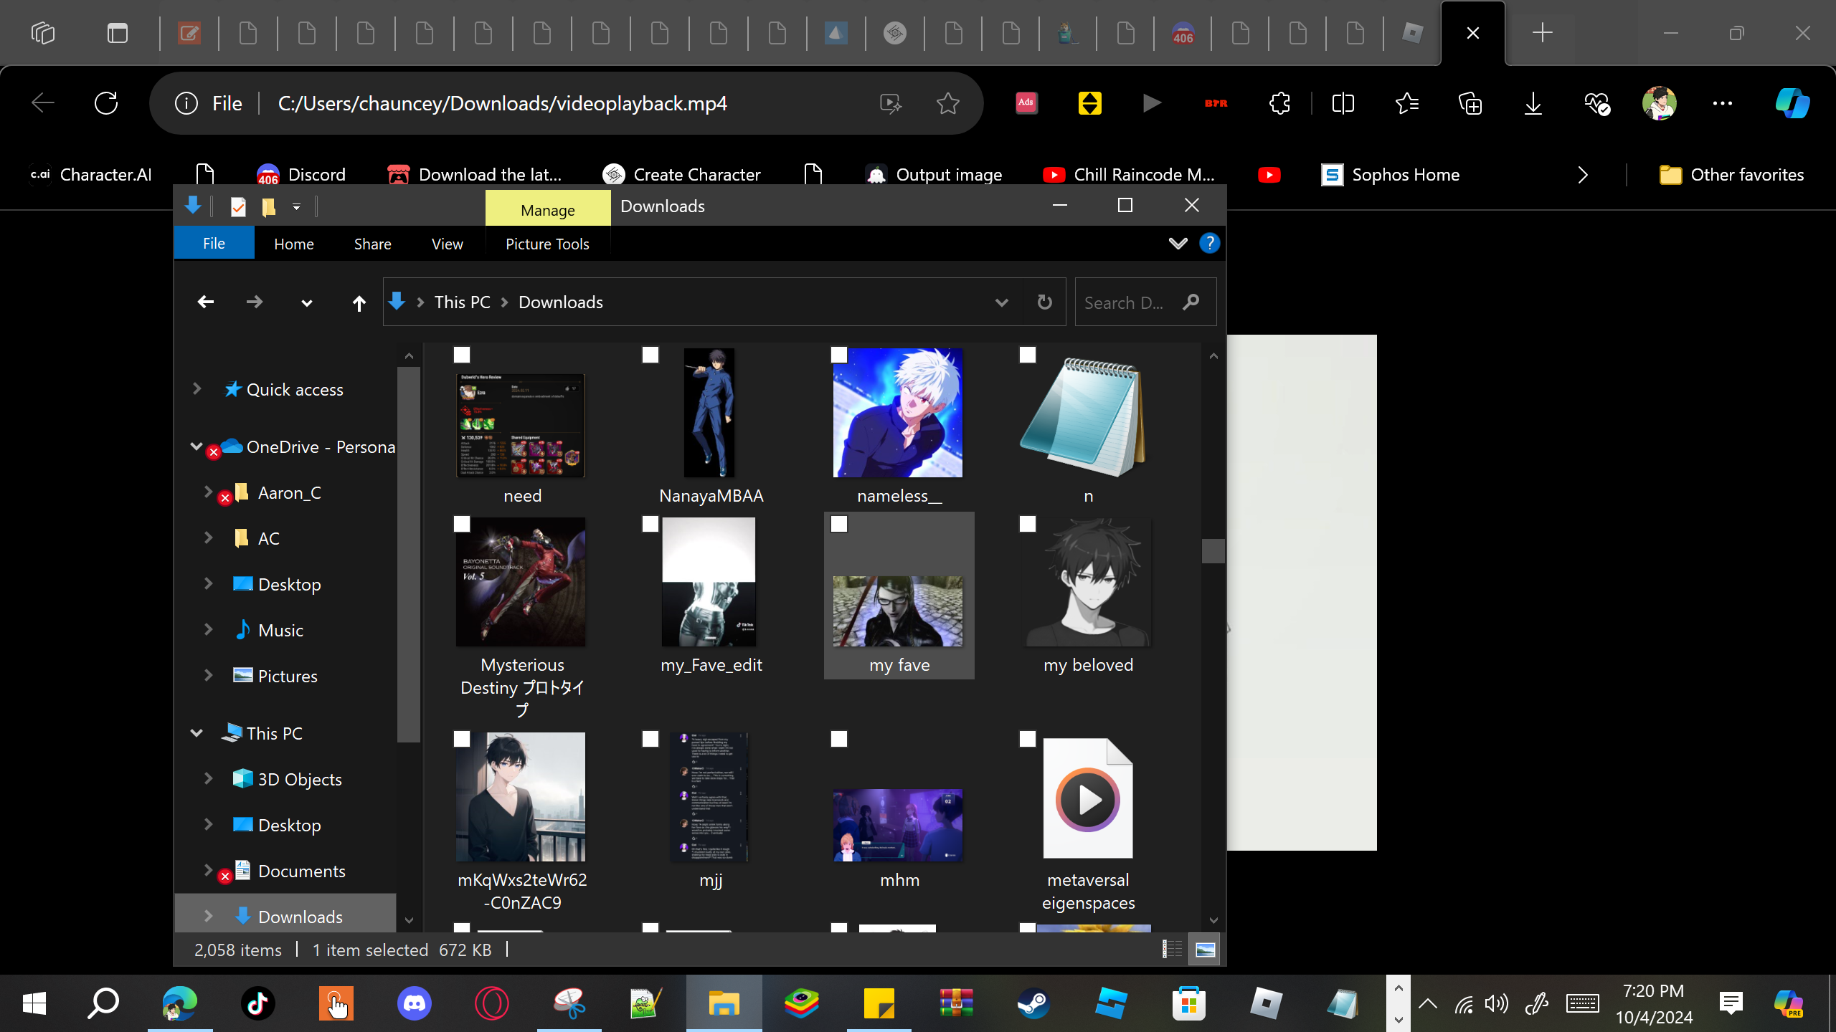
Task: Click the Properties quick access toolbar icon
Action: tap(238, 207)
